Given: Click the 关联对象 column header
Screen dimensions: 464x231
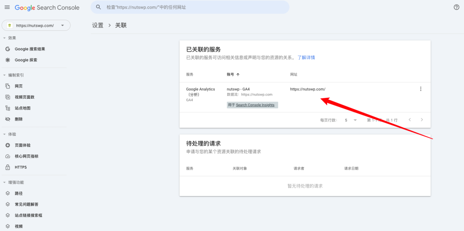Looking at the screenshot, I should [x=240, y=168].
